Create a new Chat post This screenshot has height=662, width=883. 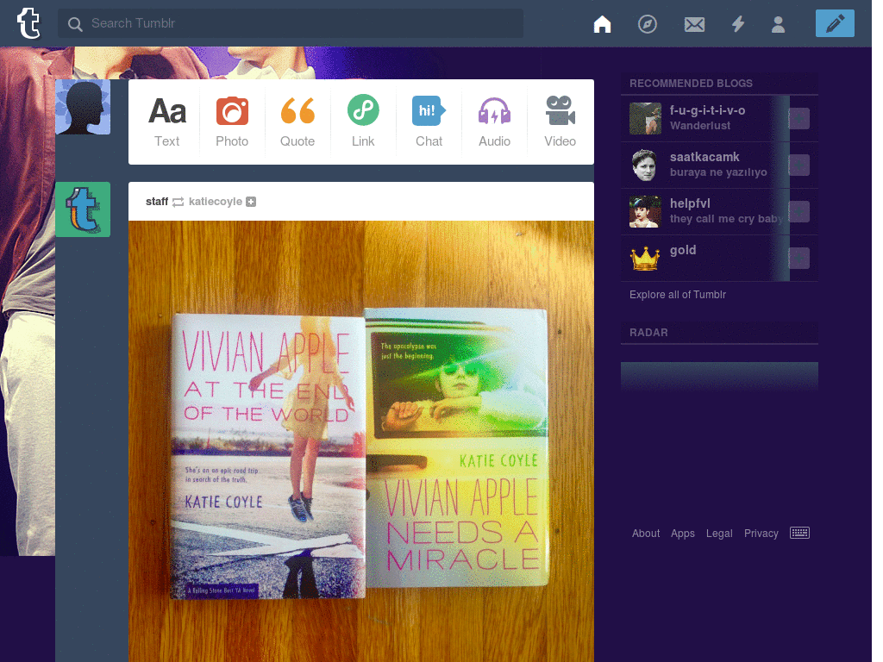tap(429, 122)
